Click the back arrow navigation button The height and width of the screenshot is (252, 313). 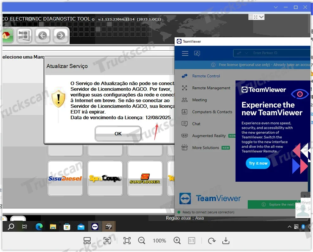tap(43, 35)
